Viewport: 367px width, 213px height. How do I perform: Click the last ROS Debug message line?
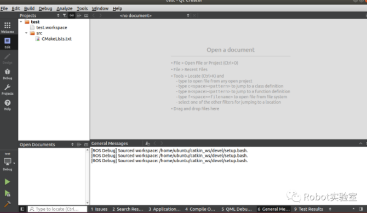tap(169, 160)
